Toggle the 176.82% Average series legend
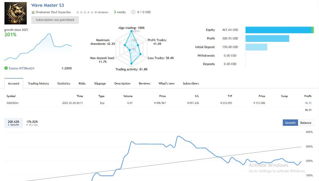This screenshot has width=319, height=181. (x=32, y=123)
